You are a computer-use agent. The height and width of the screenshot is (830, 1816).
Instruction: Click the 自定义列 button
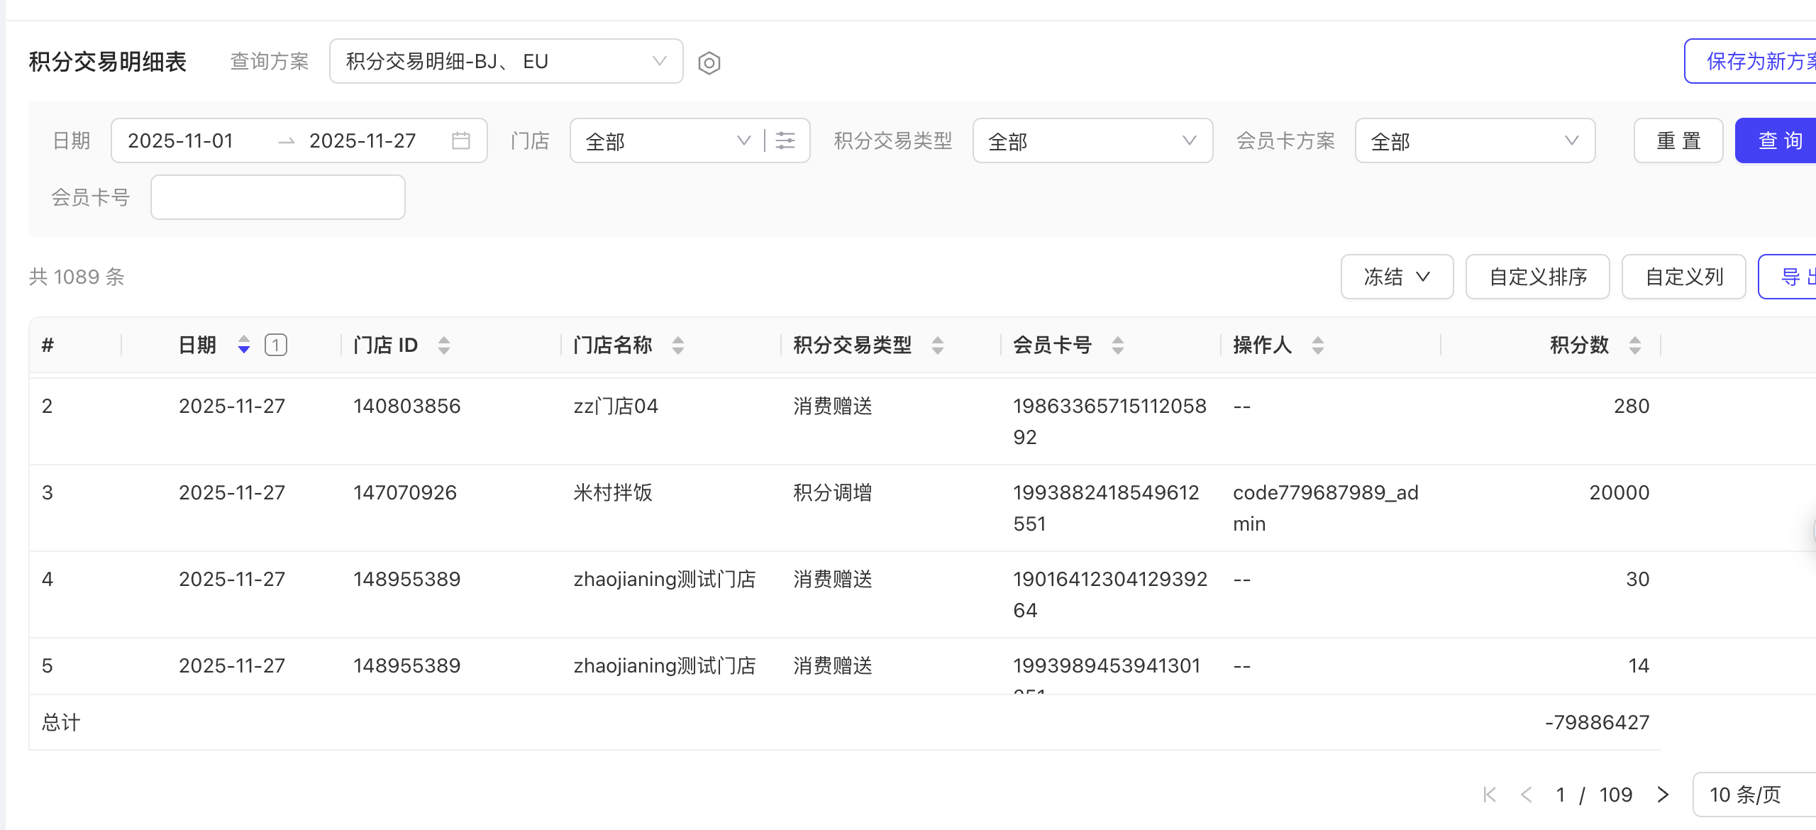(1683, 277)
